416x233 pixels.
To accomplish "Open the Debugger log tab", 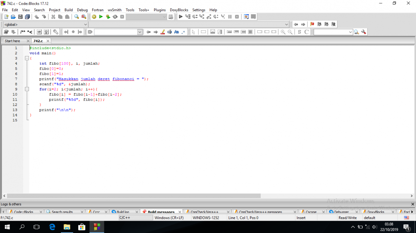I will [x=341, y=212].
